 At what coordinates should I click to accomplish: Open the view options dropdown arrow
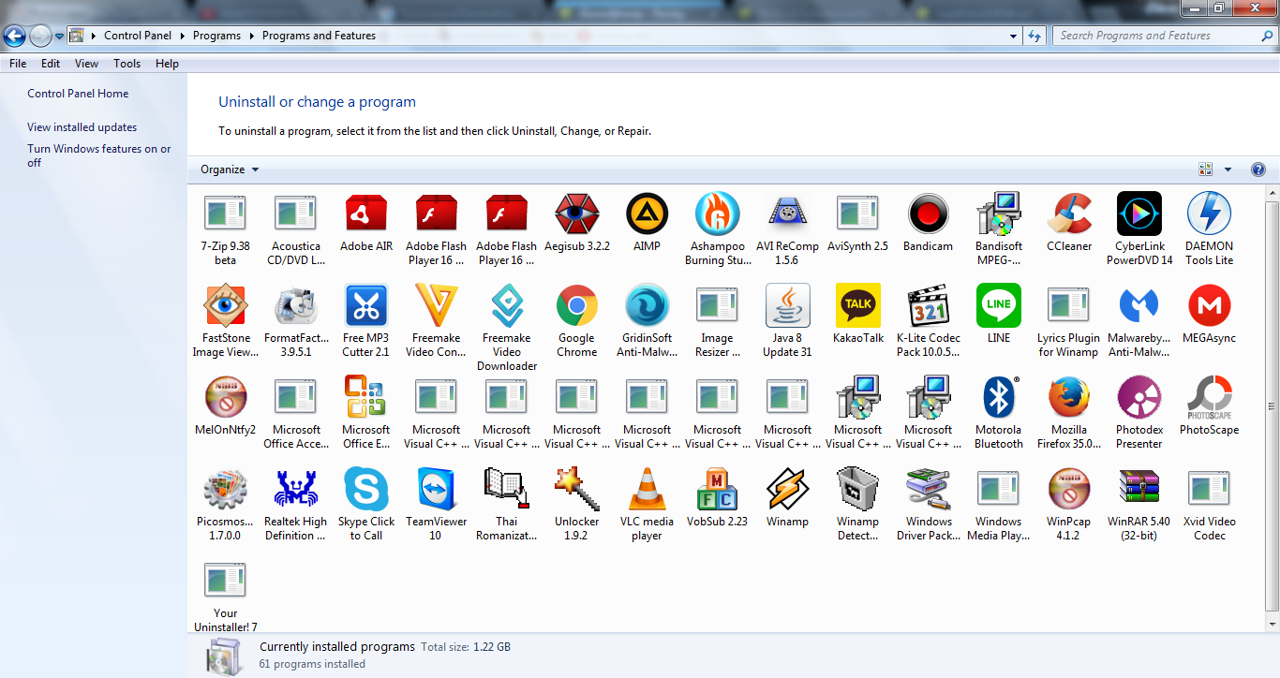[1228, 169]
